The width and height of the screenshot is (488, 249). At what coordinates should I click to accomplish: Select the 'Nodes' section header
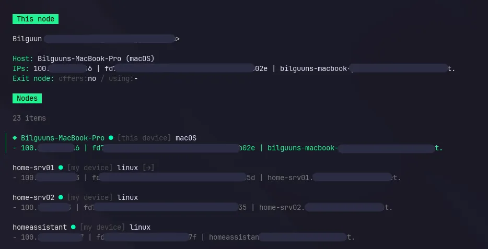27,98
